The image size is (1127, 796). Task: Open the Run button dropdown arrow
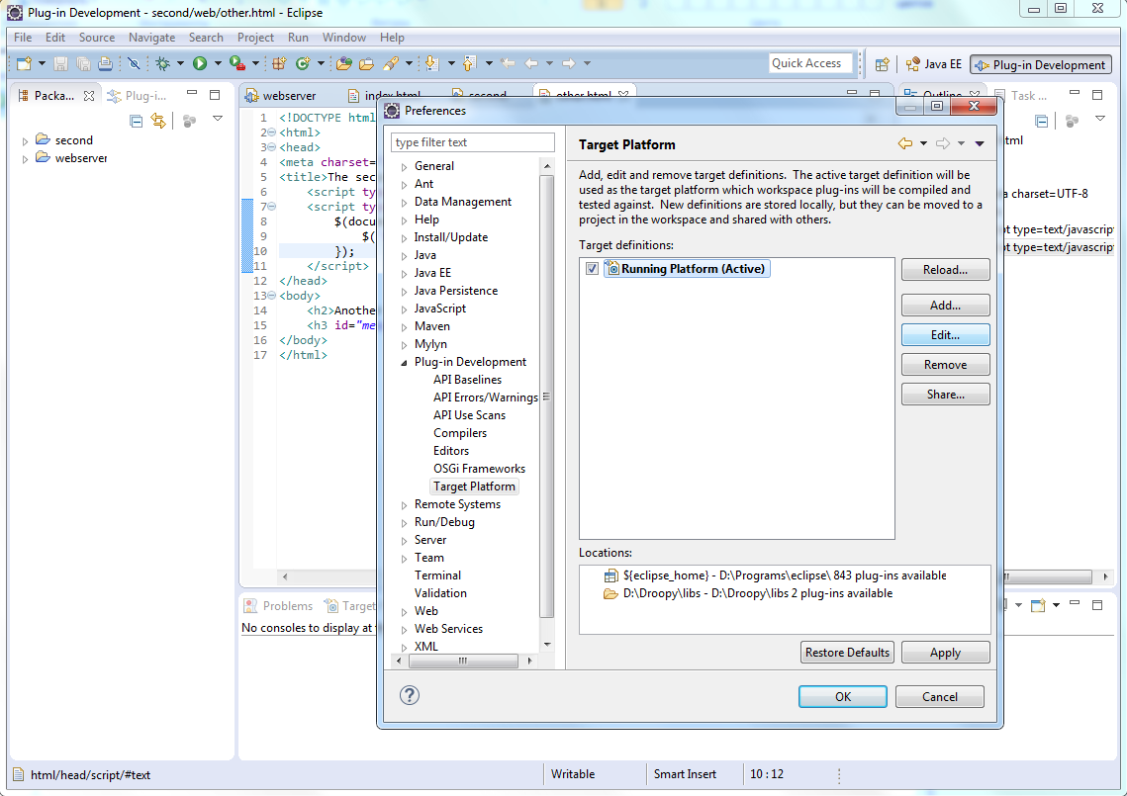click(218, 64)
